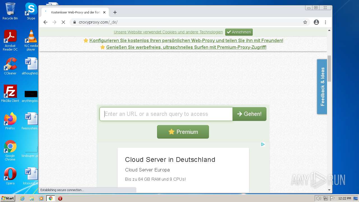Viewport: 359px width, 202px height.
Task: Launch Skype from the desktop
Action: pyautogui.click(x=31, y=11)
